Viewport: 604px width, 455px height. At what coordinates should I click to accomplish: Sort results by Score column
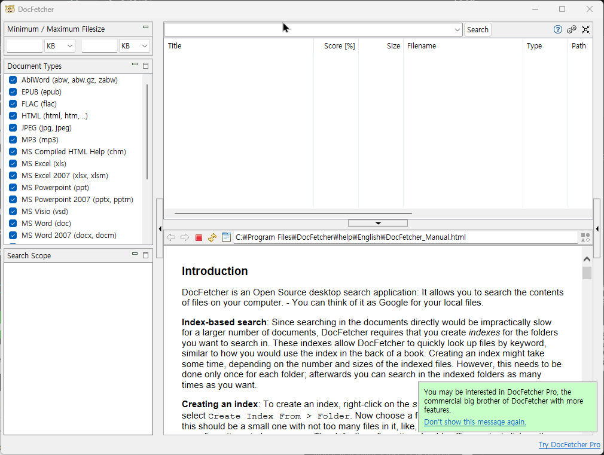click(336, 46)
